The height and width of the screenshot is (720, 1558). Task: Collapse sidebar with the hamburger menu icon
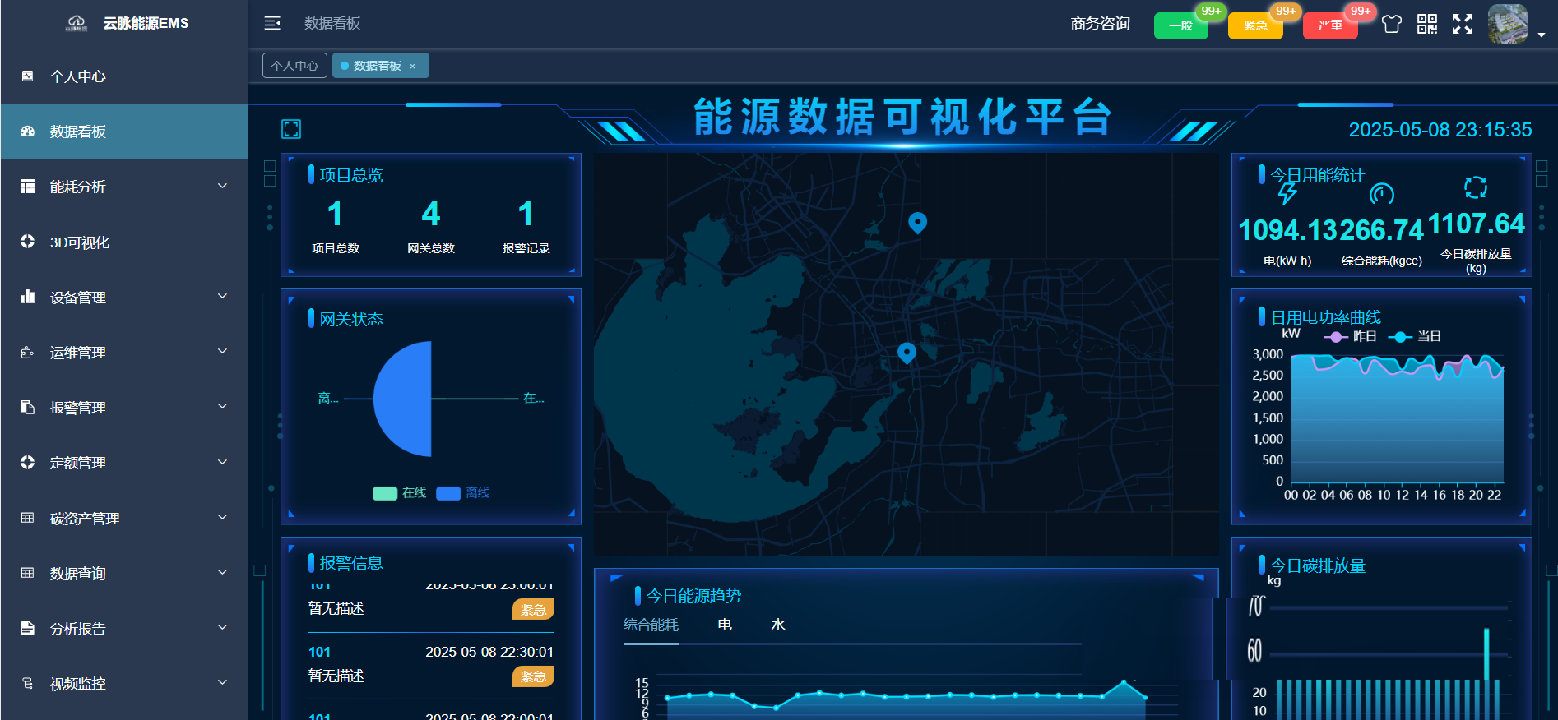point(272,23)
